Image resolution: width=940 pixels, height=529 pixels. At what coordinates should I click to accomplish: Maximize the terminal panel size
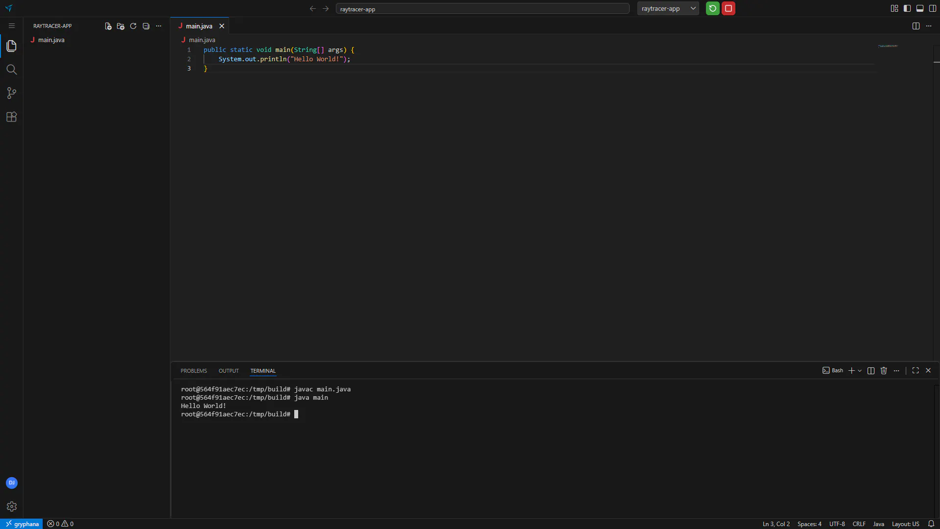[x=916, y=371]
